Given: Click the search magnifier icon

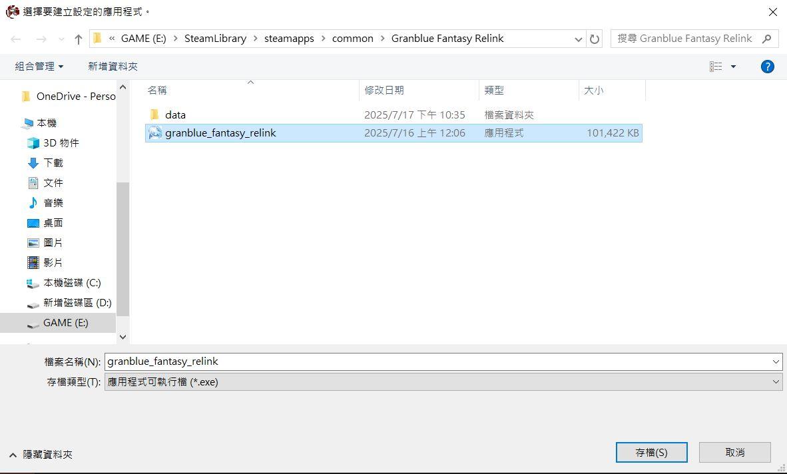Looking at the screenshot, I should click(767, 39).
